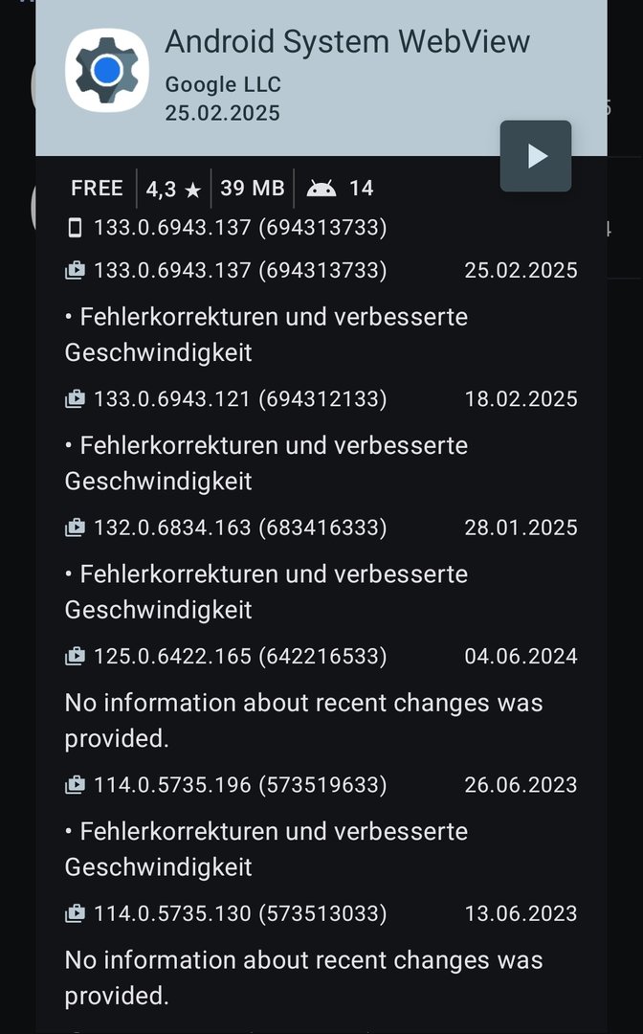Tap the 4,3 star rating
This screenshot has height=1034, width=643.
(x=173, y=190)
